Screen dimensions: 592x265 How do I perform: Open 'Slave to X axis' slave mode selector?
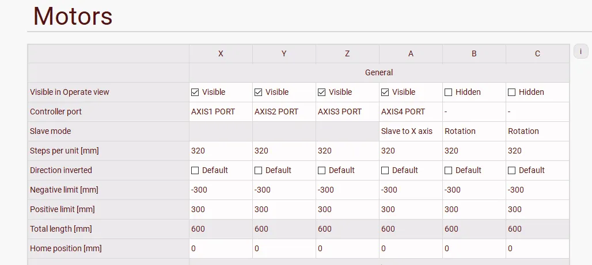tap(411, 132)
